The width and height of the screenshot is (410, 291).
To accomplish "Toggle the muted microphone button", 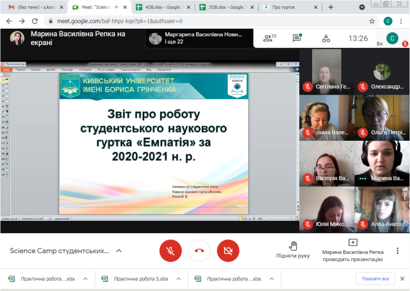I will [170, 251].
